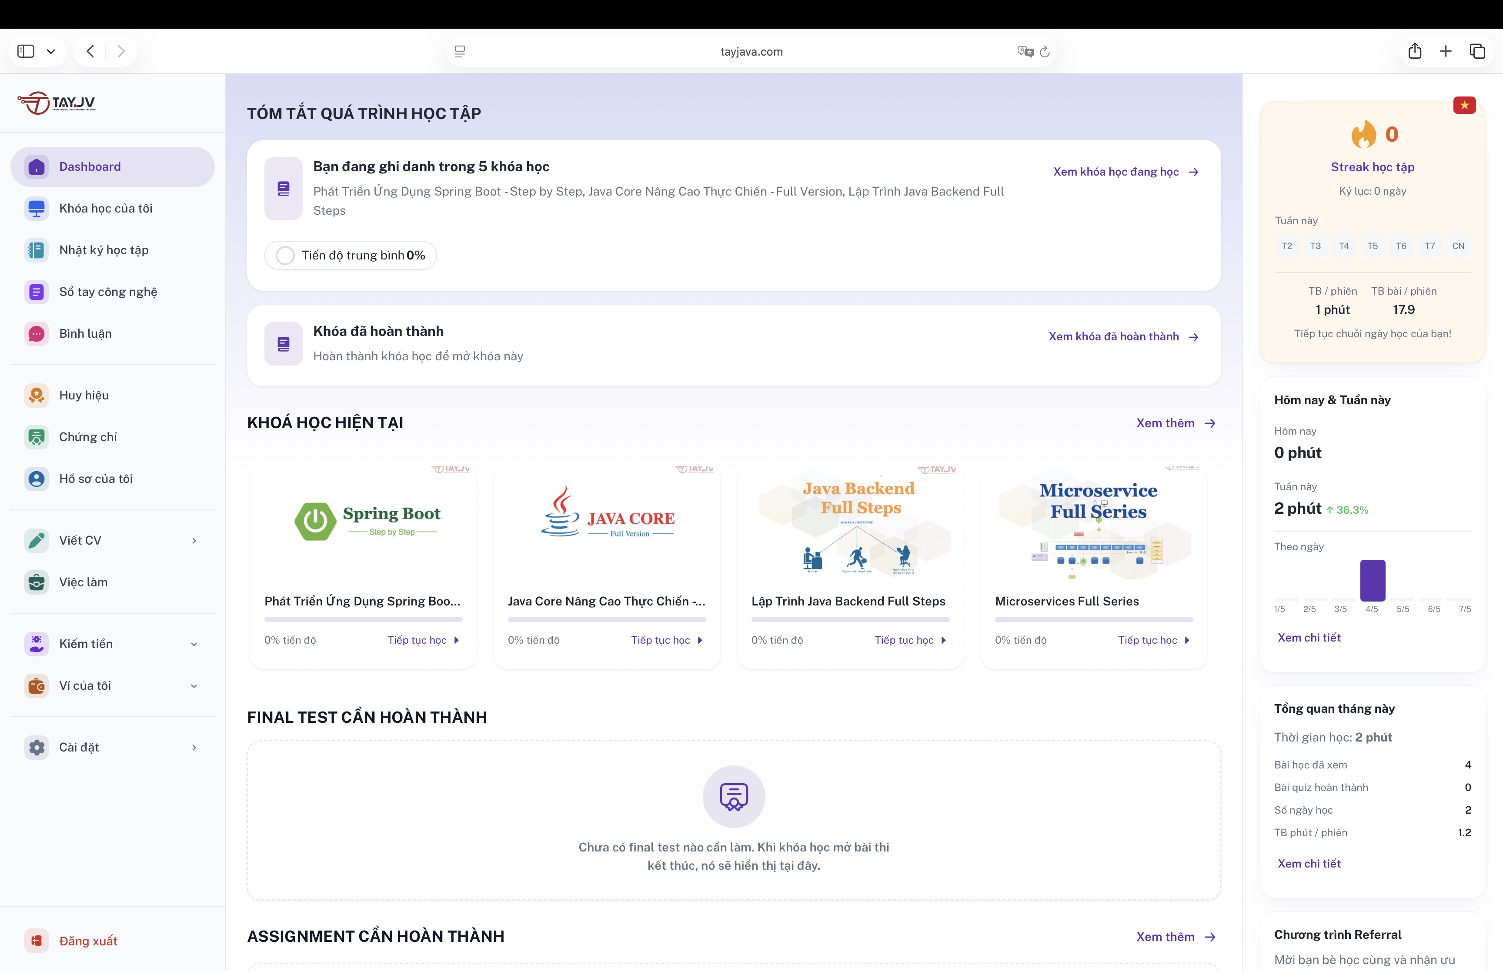The image size is (1503, 971).
Task: Click Tiếp tục học on Spring Boot course
Action: 423,640
